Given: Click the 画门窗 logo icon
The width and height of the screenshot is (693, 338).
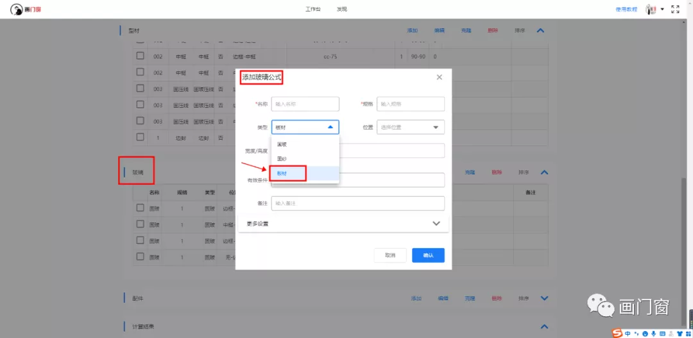Looking at the screenshot, I should point(17,9).
